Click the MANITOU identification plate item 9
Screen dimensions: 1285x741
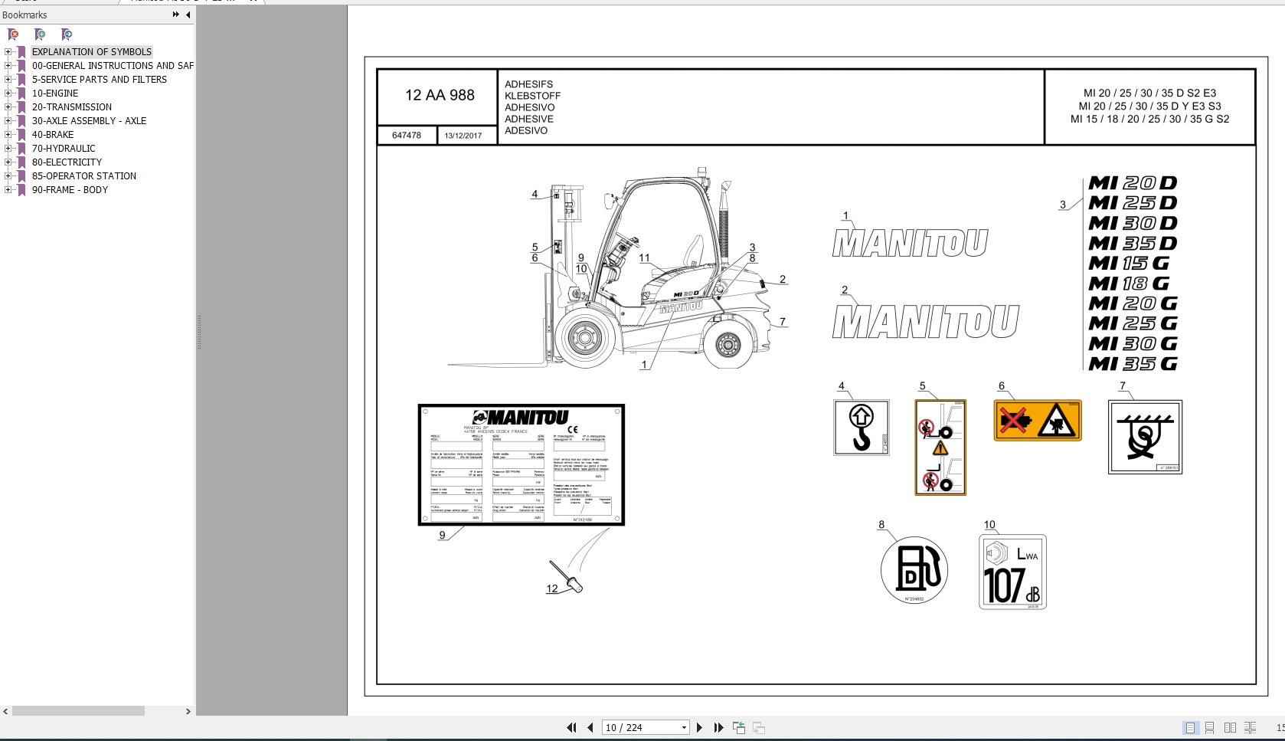pos(521,464)
